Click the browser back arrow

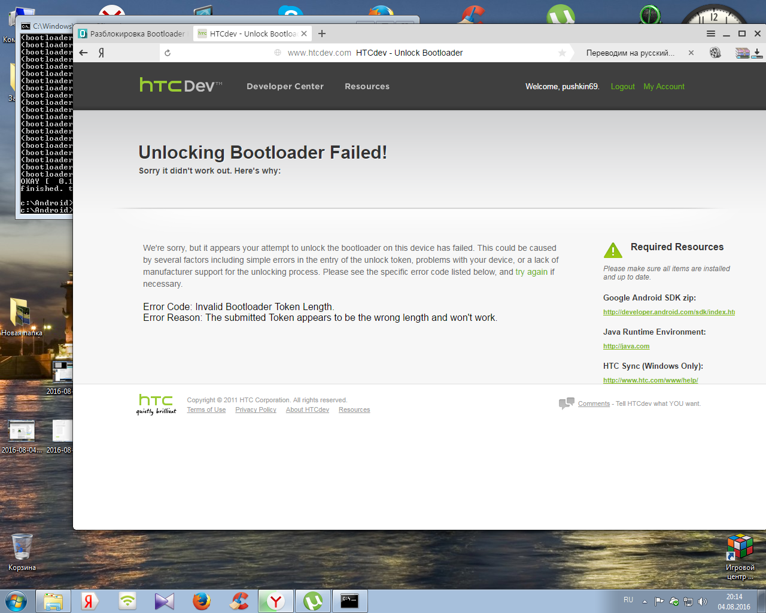(x=84, y=53)
